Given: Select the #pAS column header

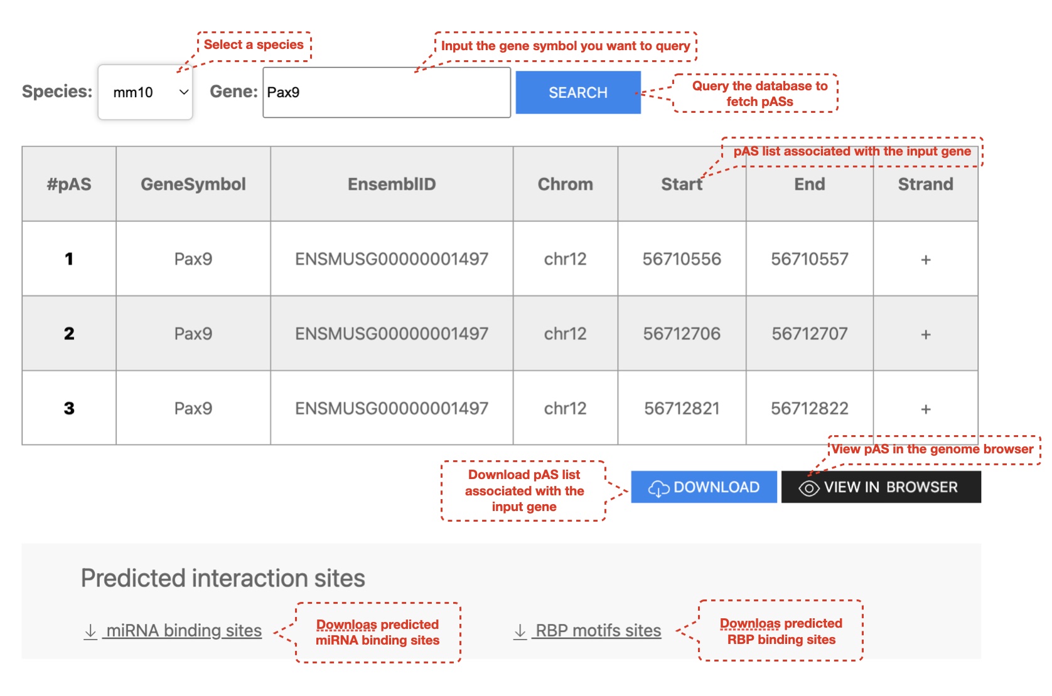Looking at the screenshot, I should pos(69,184).
